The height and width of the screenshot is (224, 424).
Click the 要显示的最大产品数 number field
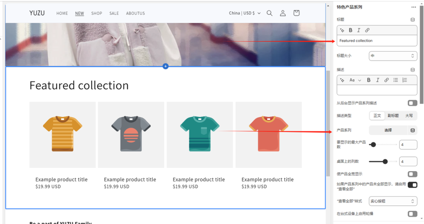pos(408,145)
